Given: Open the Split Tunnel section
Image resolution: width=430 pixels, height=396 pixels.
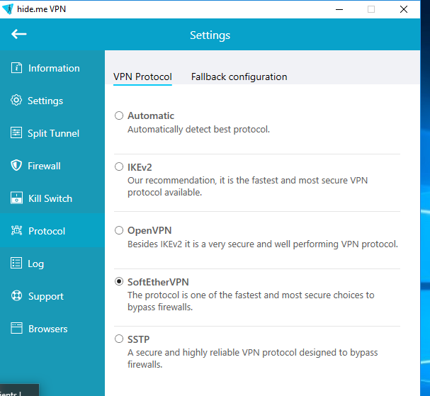Looking at the screenshot, I should [52, 133].
